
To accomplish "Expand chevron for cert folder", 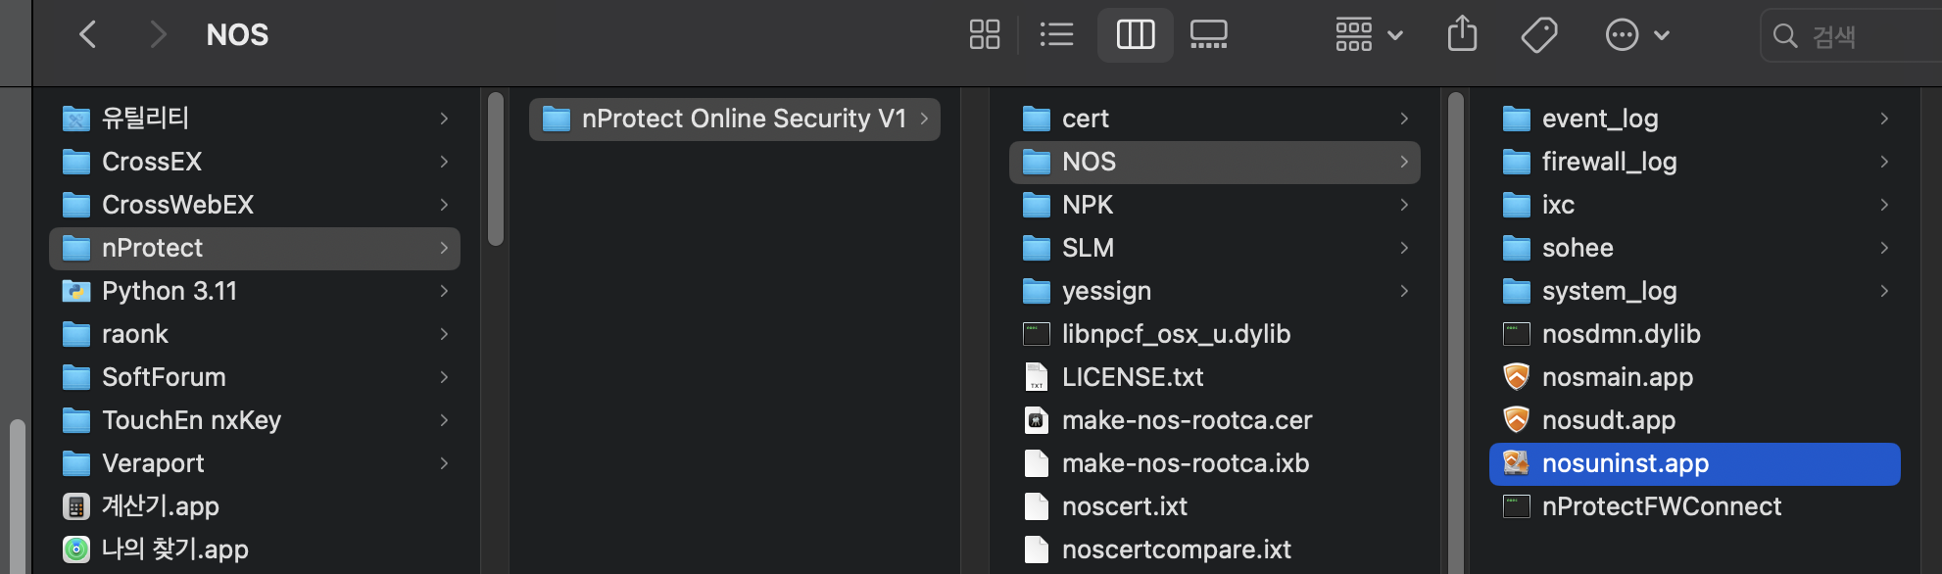I will [1404, 119].
